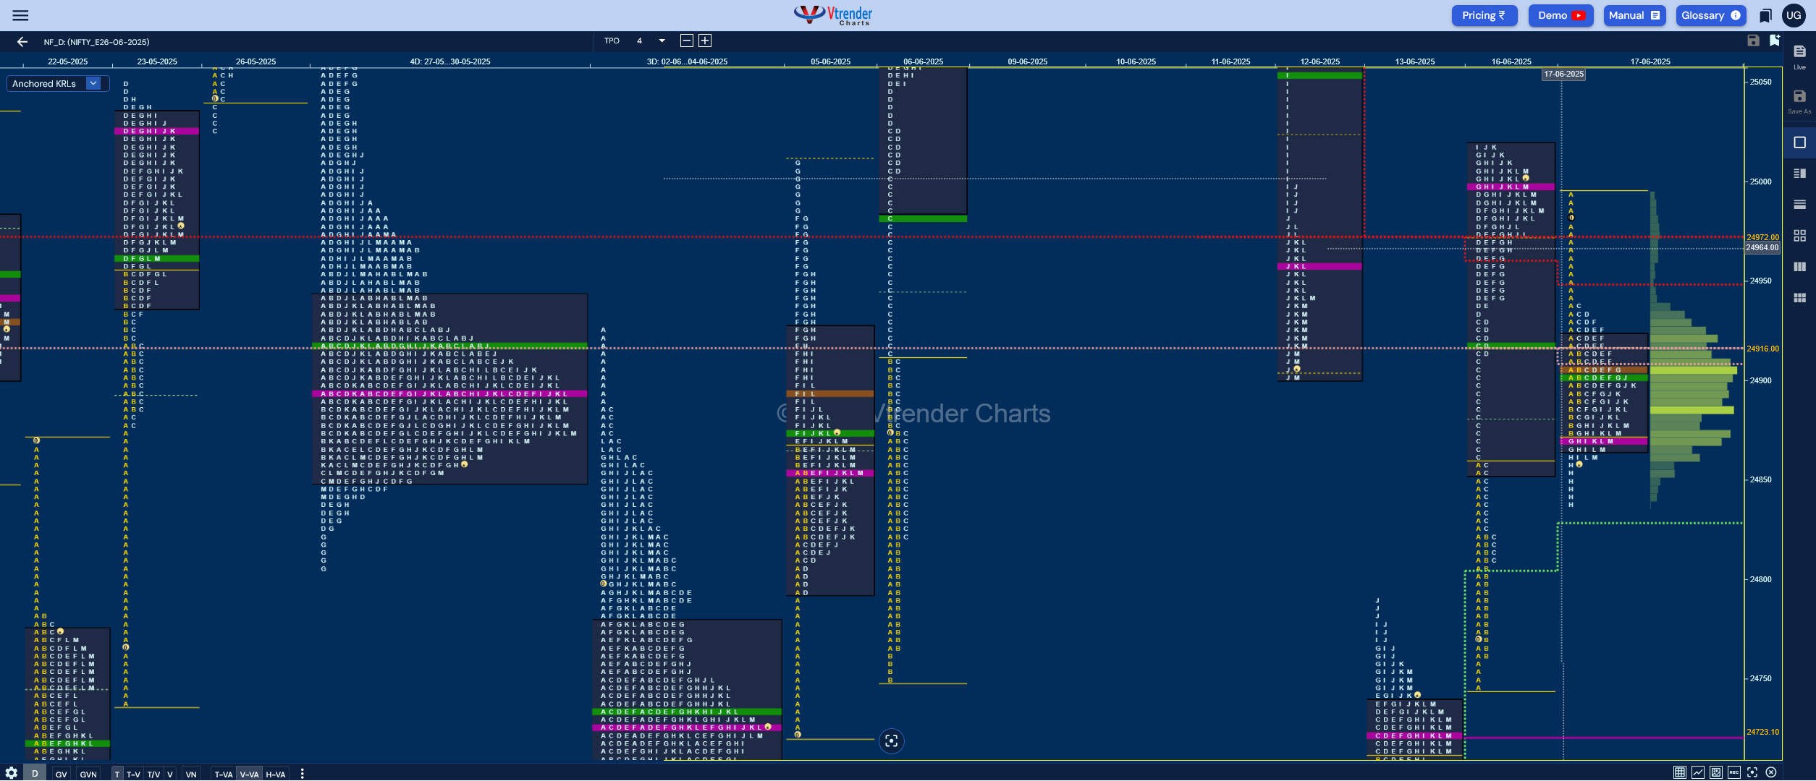Select V display mode
The width and height of the screenshot is (1816, 781).
(x=170, y=774)
